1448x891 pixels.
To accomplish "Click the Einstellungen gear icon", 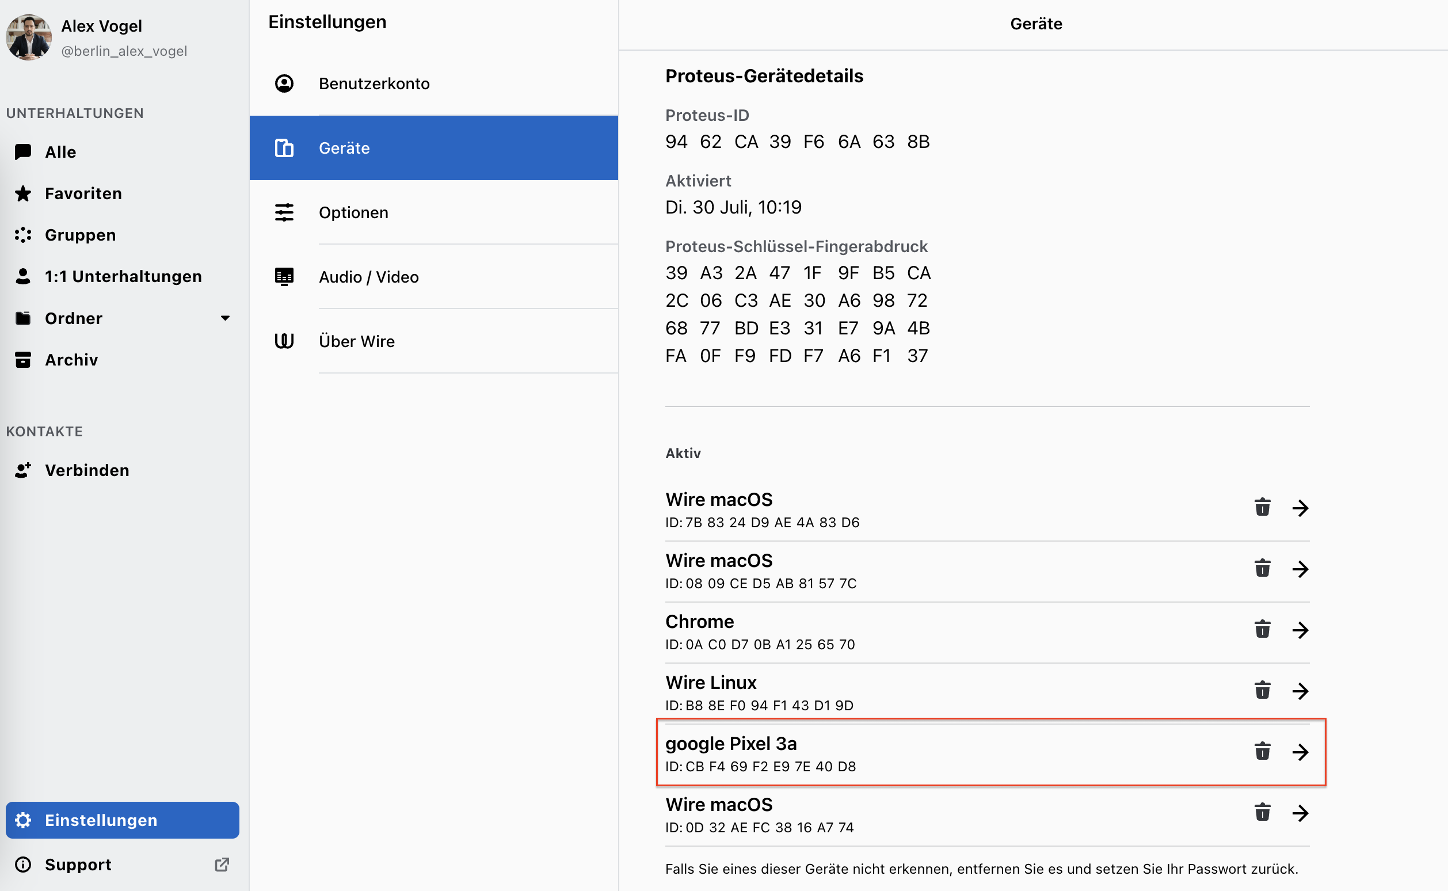I will 23,820.
